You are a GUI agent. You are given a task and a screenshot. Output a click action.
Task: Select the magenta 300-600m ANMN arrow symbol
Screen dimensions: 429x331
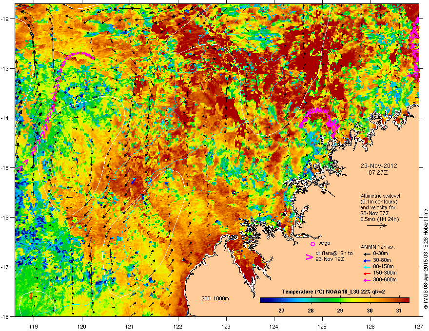(x=366, y=280)
